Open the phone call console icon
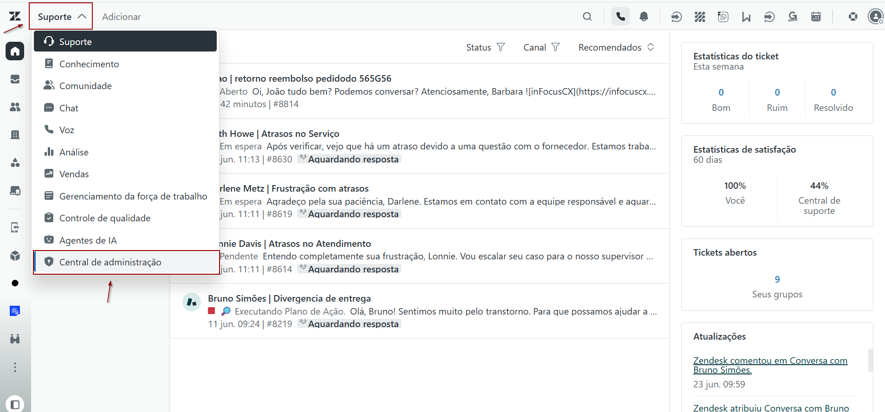885x412 pixels. click(620, 17)
